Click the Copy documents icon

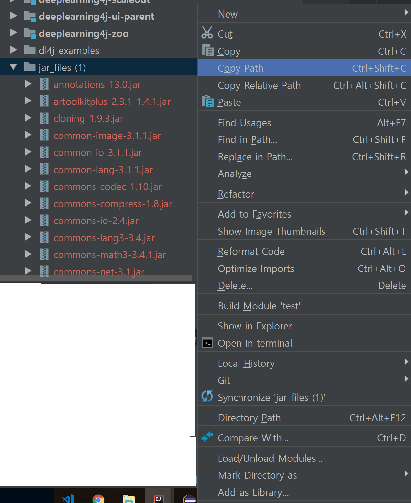tap(208, 51)
